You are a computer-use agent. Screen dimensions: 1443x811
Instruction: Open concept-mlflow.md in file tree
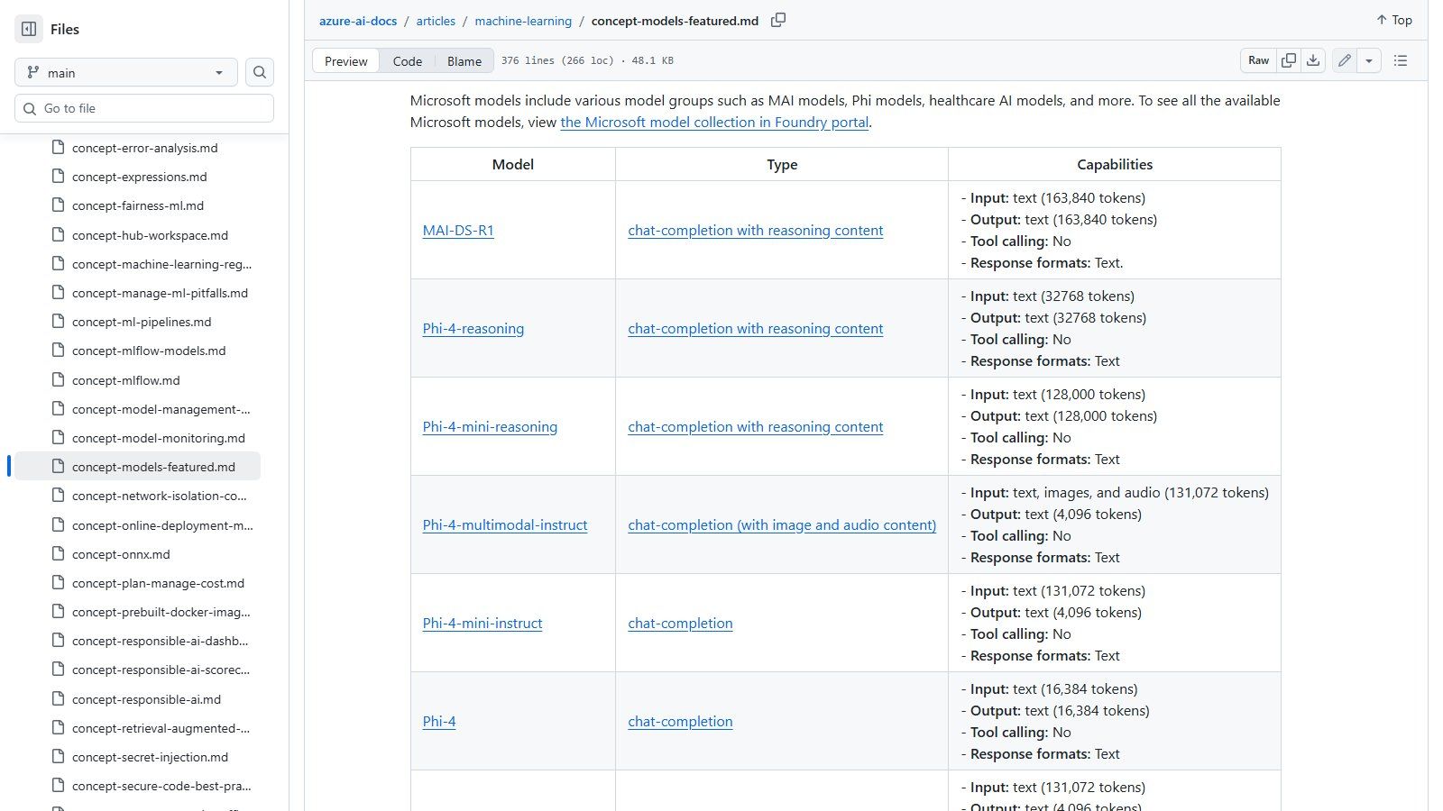[x=125, y=380]
